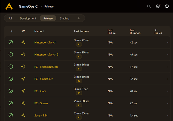Click the 2 min 58 sec success time
The width and height of the screenshot is (173, 121).
pyautogui.click(x=82, y=101)
